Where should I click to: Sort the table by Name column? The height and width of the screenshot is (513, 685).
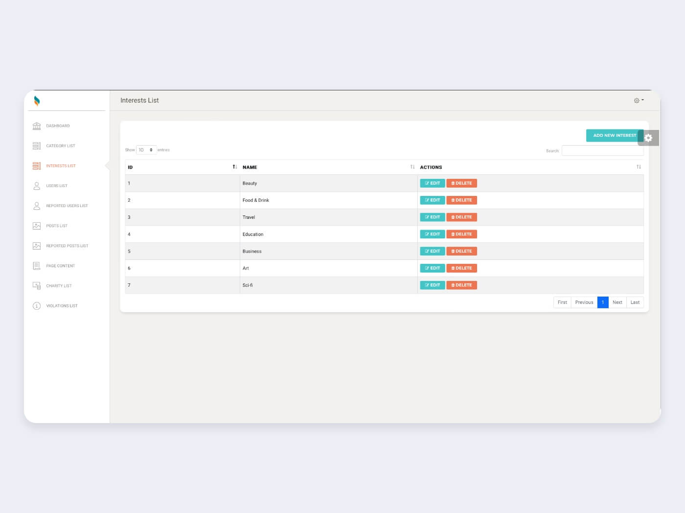[x=412, y=167]
